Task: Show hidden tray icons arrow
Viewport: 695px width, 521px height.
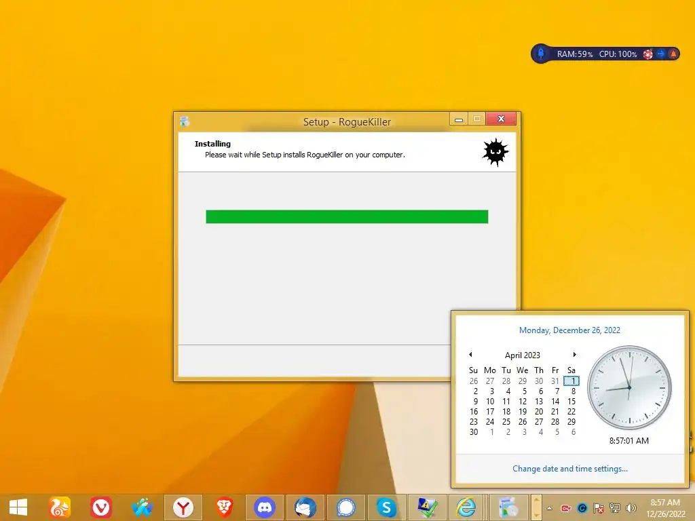Action: point(550,508)
